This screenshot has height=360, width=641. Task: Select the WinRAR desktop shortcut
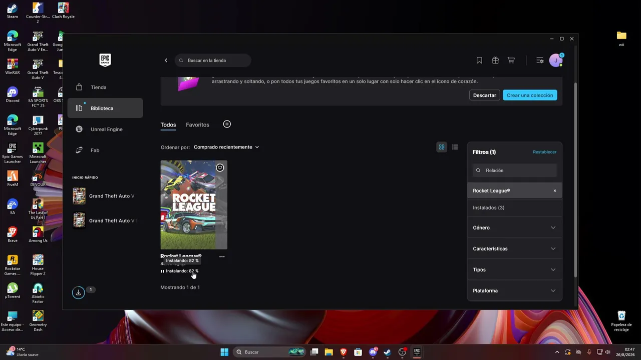[x=13, y=67]
